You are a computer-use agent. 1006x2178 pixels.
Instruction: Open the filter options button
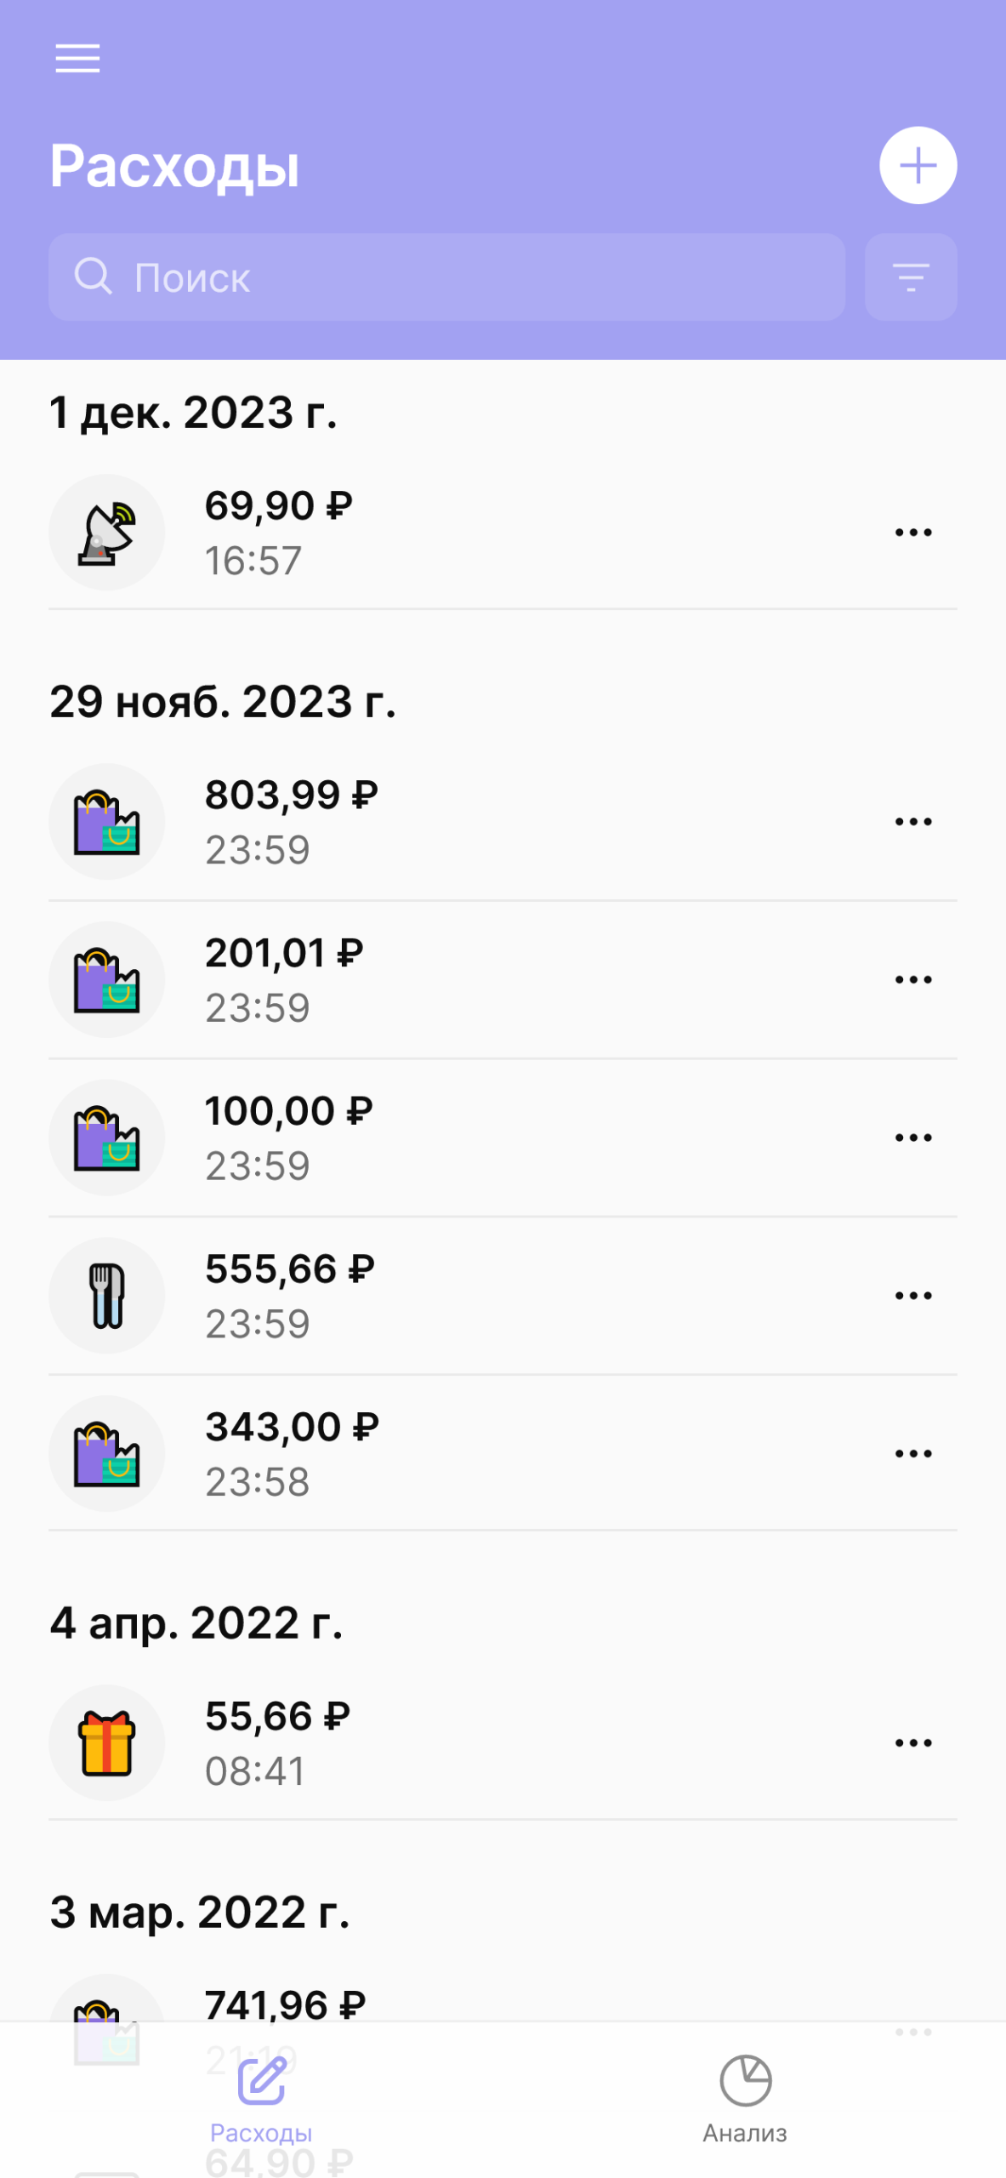(911, 277)
